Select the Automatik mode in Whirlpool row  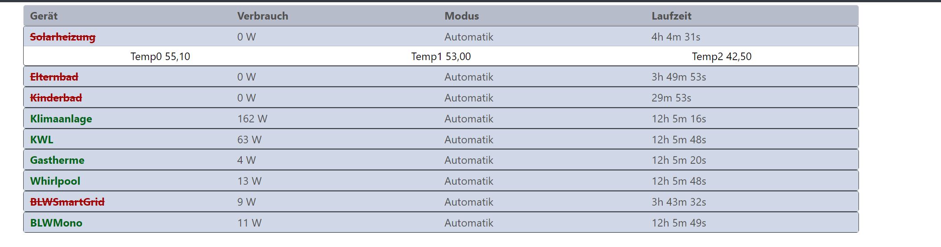click(x=469, y=181)
